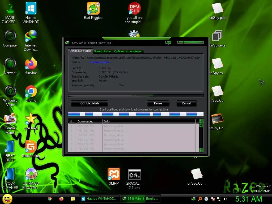272x204 pixels.
Task: Click the small button left of window controls
Action: click(x=168, y=42)
